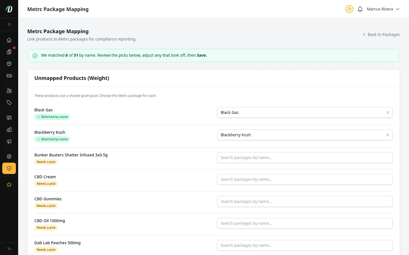The width and height of the screenshot is (409, 255).
Task: Click CBD Gummies 'Needs a pick' badge
Action: 46,206
